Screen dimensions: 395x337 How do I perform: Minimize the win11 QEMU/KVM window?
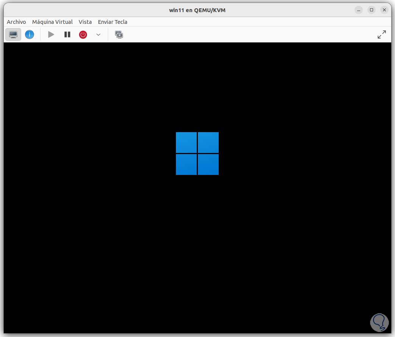[x=359, y=10]
